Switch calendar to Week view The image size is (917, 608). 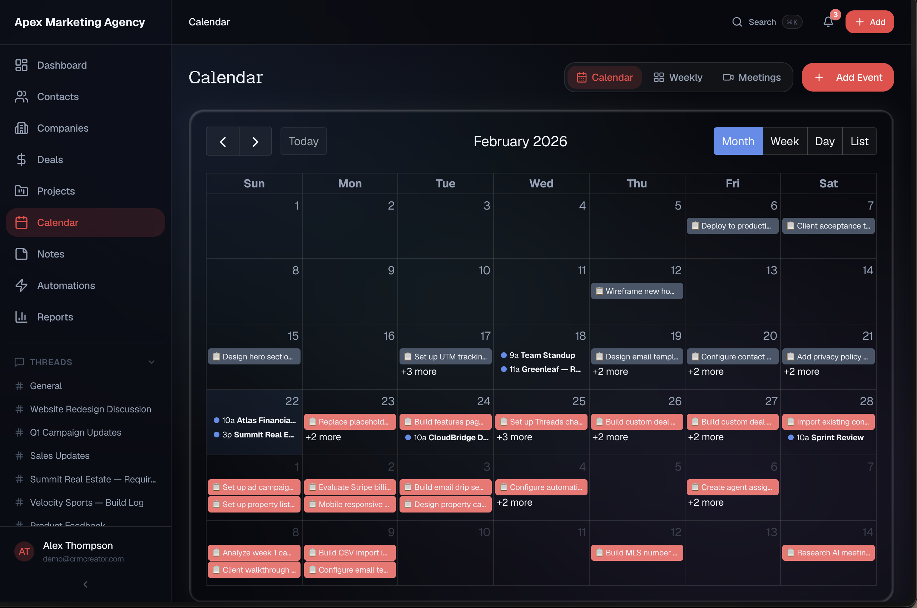point(784,141)
